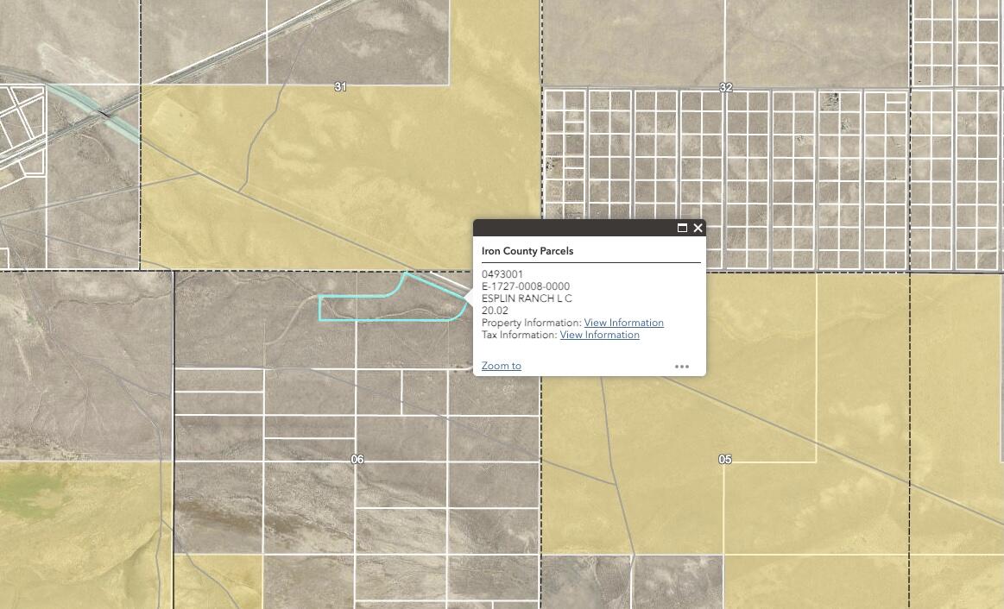
Task: Click section label 31 on map
Action: coord(340,87)
